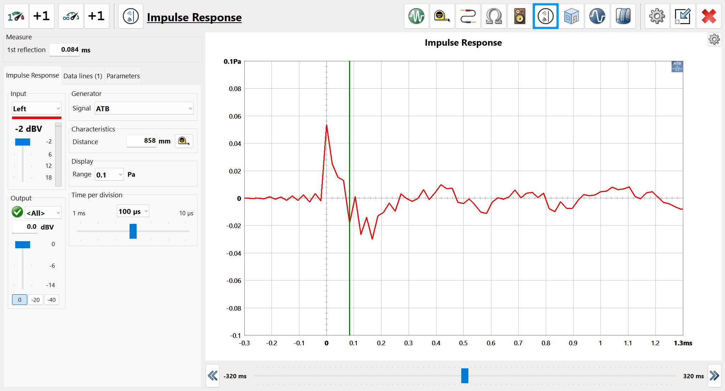725x391 pixels.
Task: Open the Output channel dropdown showing <All>
Action: (43, 213)
